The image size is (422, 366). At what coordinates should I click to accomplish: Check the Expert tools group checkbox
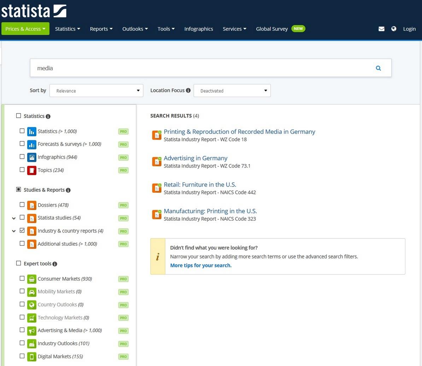[x=19, y=263]
